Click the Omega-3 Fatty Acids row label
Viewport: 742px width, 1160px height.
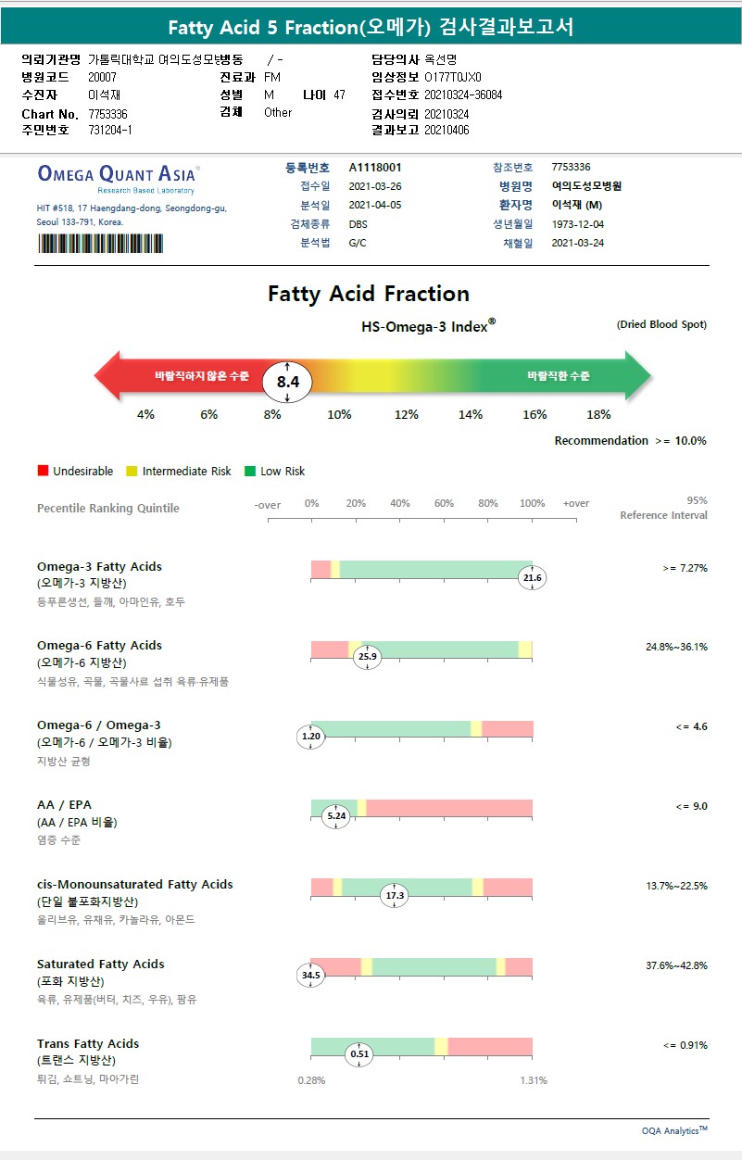(99, 566)
